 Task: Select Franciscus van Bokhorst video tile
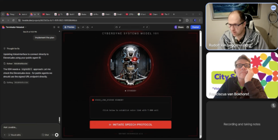[242, 75]
